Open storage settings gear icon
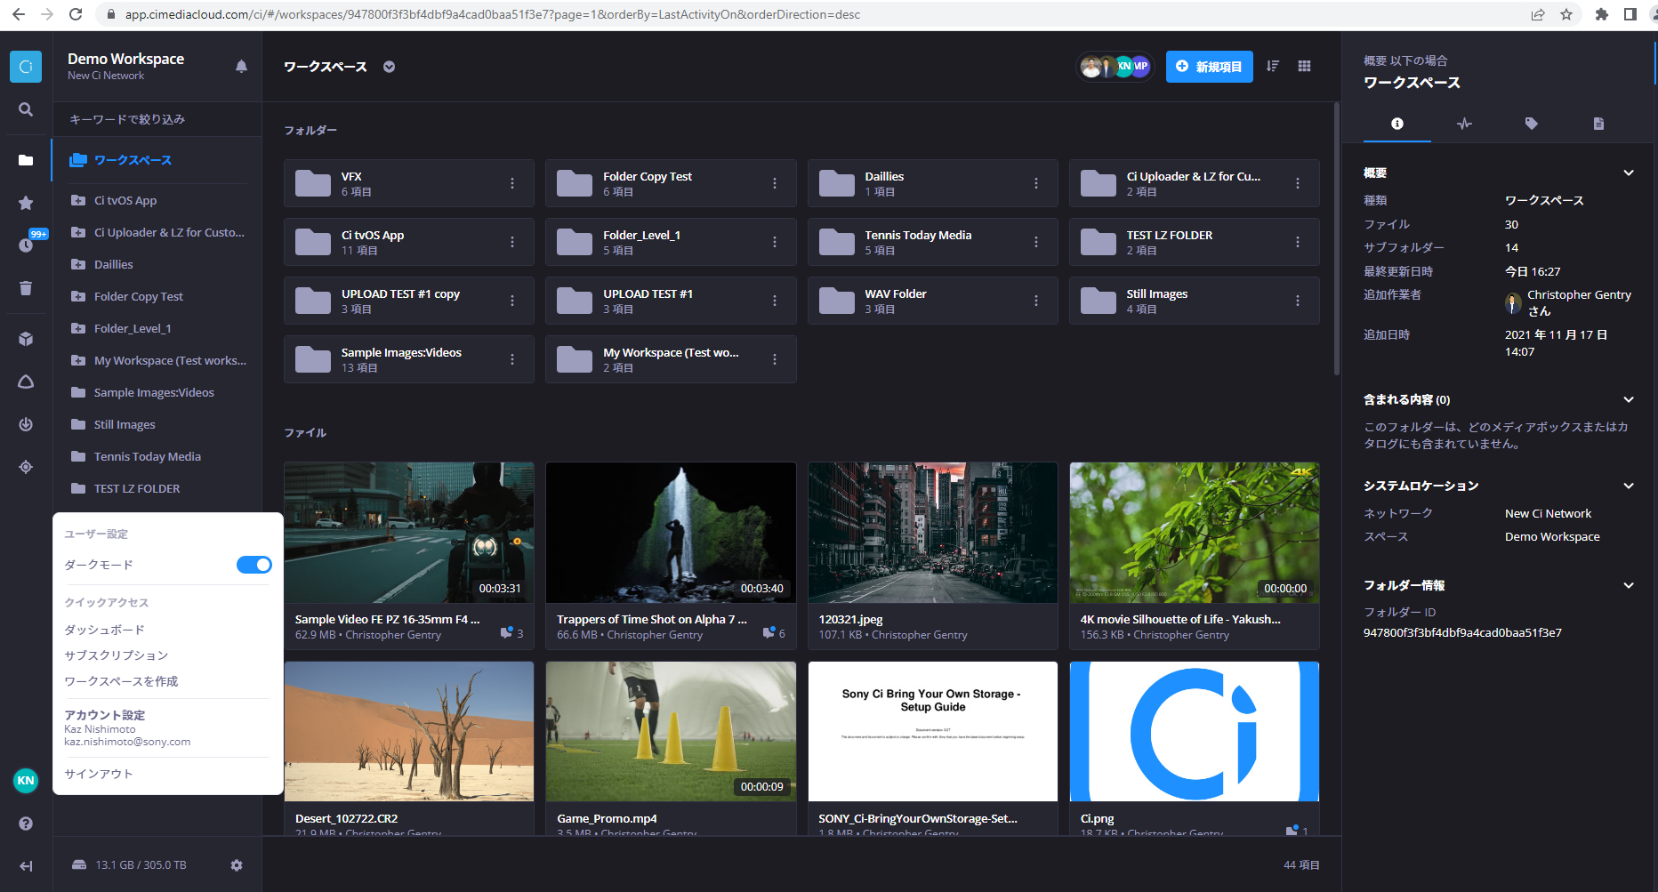Image resolution: width=1658 pixels, height=892 pixels. [x=237, y=865]
